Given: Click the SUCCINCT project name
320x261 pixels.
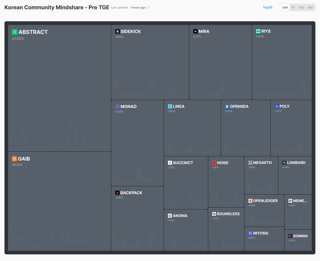Looking at the screenshot, I should pos(183,163).
